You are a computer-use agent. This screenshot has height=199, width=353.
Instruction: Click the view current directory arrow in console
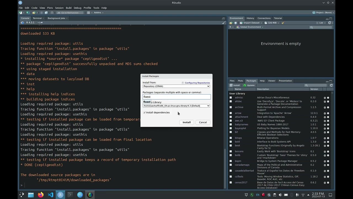(41, 23)
